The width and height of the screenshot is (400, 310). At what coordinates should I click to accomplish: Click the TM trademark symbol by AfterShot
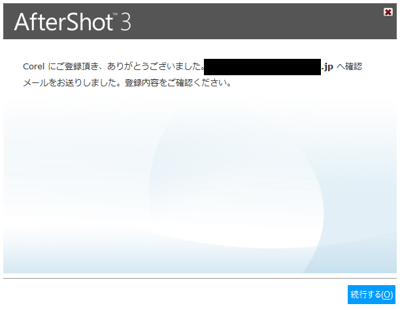[115, 14]
